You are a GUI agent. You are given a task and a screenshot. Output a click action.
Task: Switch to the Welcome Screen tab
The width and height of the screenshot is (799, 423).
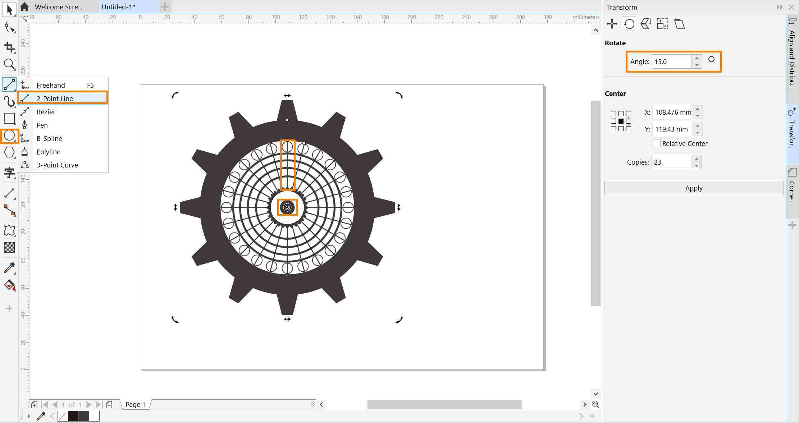click(x=58, y=6)
